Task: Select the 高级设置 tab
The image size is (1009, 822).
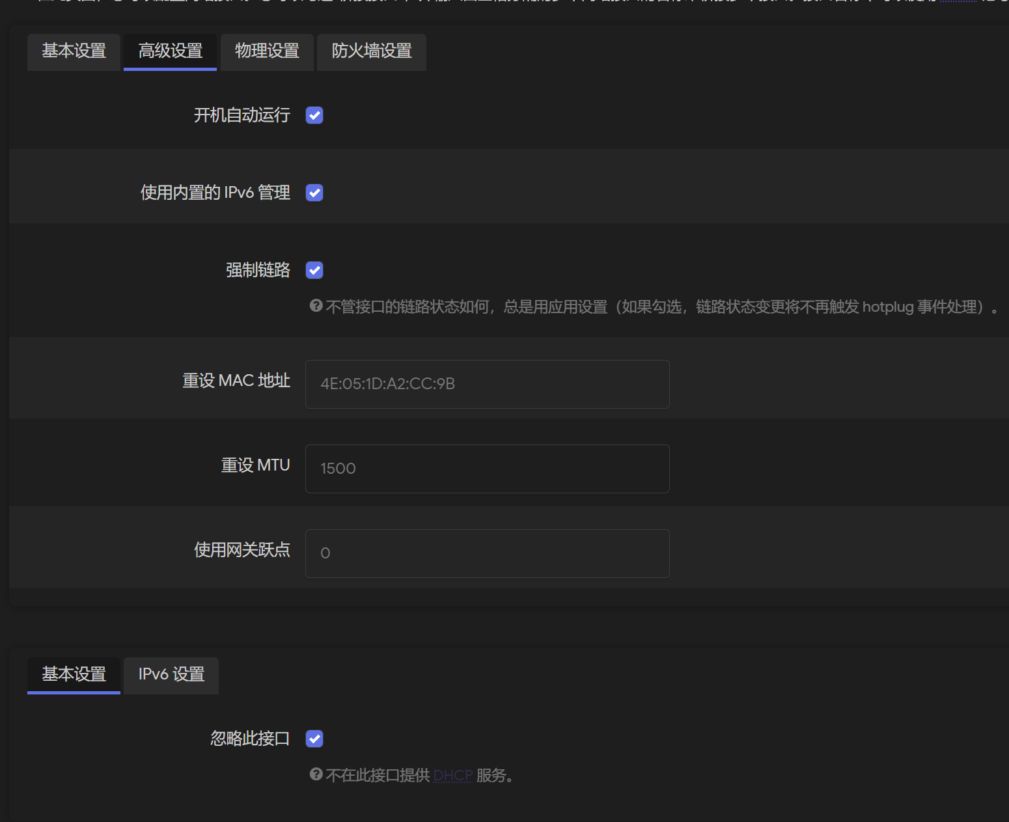Action: [x=171, y=51]
